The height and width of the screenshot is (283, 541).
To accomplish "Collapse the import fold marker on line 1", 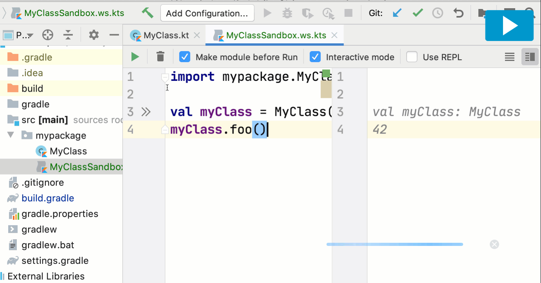I will [165, 77].
